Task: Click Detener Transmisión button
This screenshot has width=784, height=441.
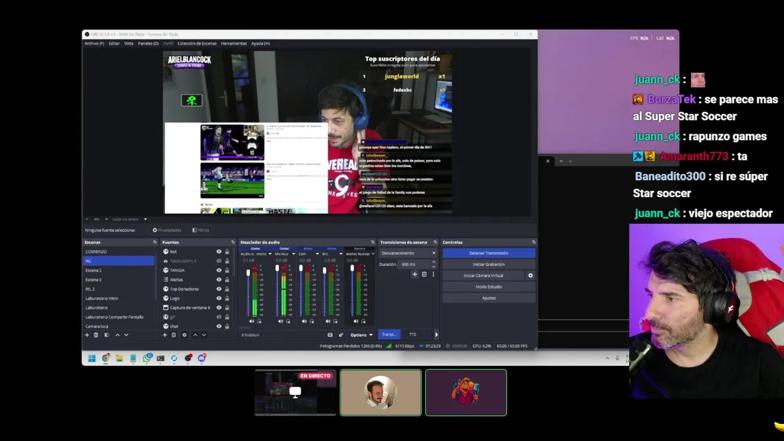Action: [x=489, y=253]
